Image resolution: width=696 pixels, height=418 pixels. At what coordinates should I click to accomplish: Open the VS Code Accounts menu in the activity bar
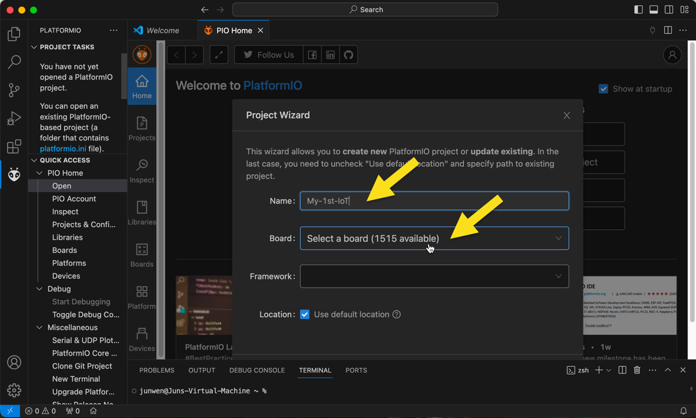pyautogui.click(x=14, y=362)
